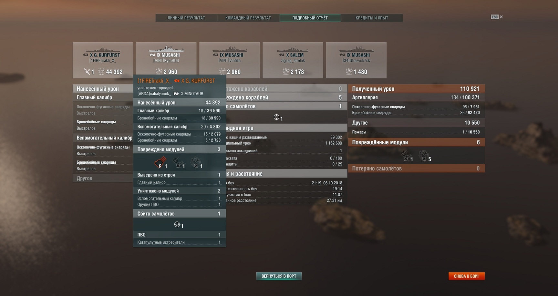Click the AA module icon in received damage panel
The width and height of the screenshot is (558, 296).
coord(424,156)
